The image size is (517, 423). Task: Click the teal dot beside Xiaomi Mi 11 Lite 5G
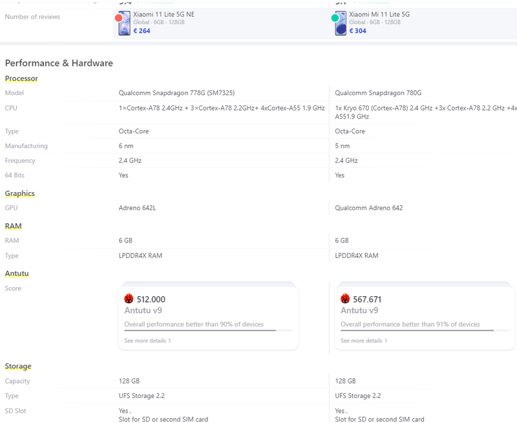click(x=335, y=18)
